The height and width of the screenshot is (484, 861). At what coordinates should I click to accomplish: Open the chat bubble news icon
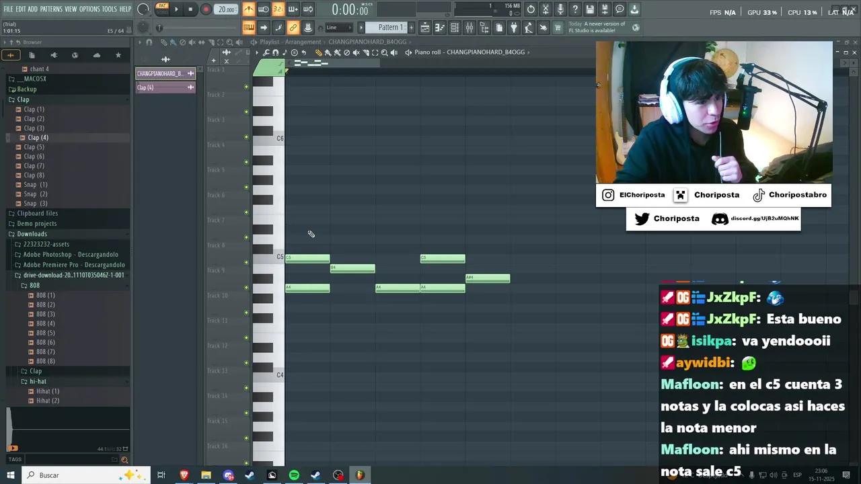620,9
